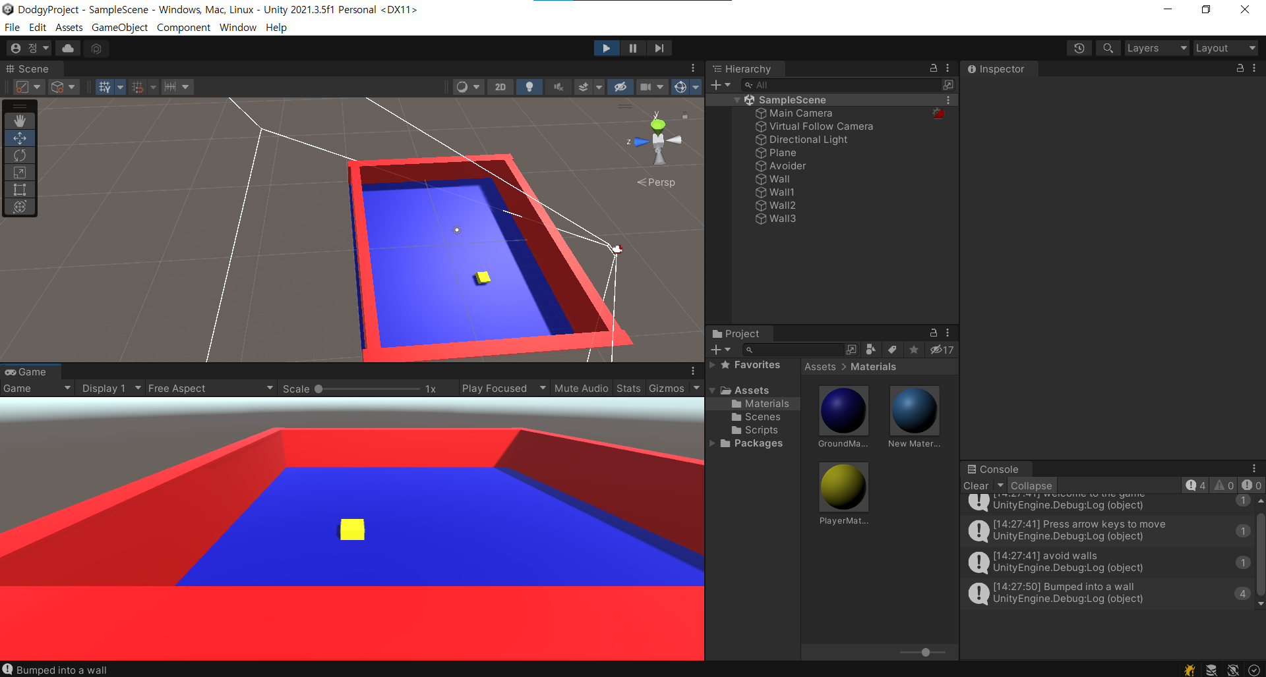Open Free Aspect dropdown
This screenshot has height=677, width=1266.
[x=210, y=389]
